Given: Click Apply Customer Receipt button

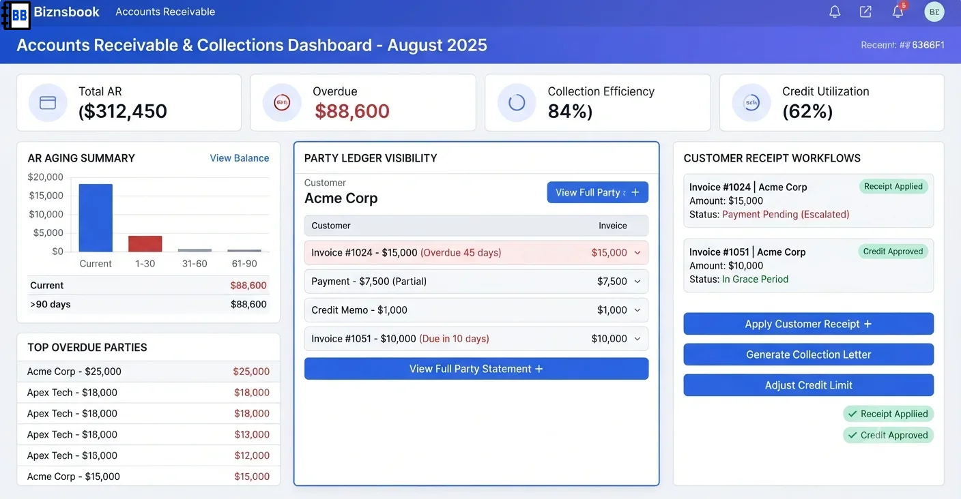Looking at the screenshot, I should pos(809,324).
